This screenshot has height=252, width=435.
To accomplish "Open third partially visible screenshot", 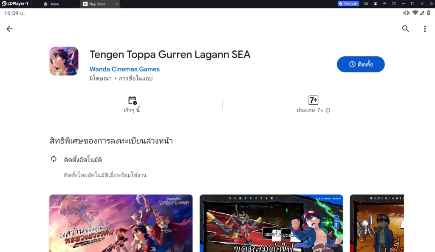I will (x=377, y=223).
